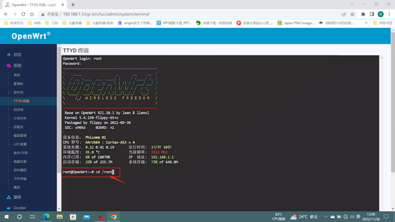Screen dimensions: 395x222
Task: Click the 不安全 security warning icon
Action: point(43,14)
